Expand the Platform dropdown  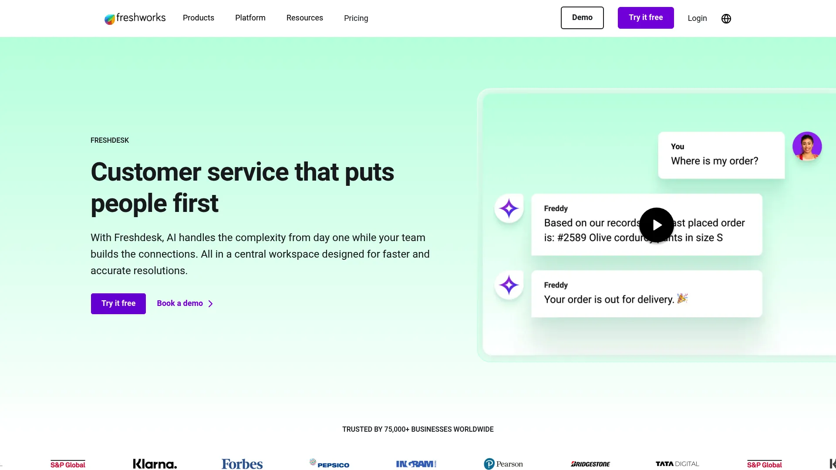pyautogui.click(x=250, y=18)
